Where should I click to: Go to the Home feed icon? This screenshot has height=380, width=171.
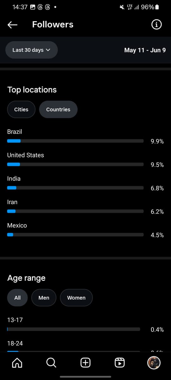point(17,363)
